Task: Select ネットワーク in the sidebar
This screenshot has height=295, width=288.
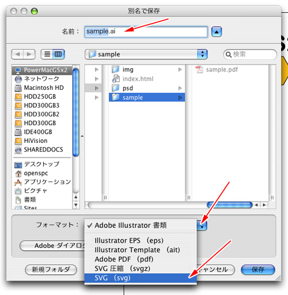Action: (42, 79)
